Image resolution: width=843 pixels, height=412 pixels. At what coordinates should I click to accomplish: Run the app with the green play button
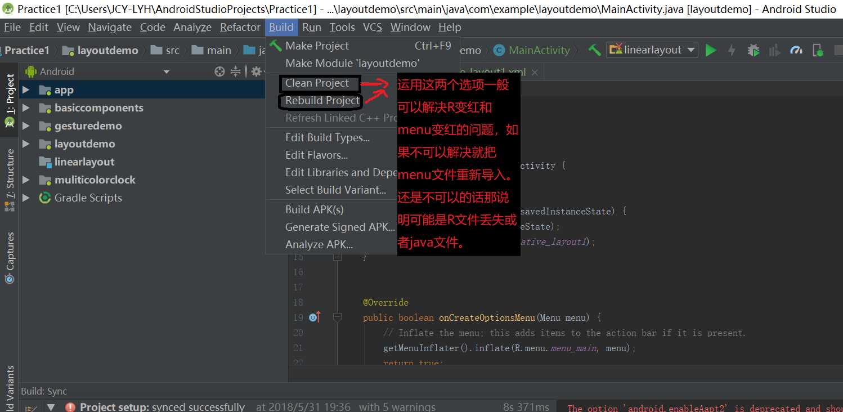tap(711, 50)
